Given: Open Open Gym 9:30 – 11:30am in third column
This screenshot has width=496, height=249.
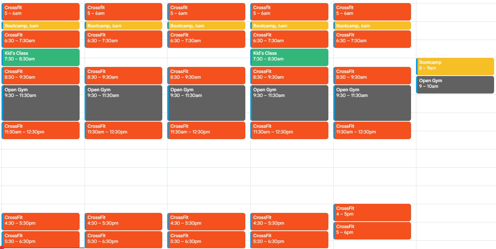Looking at the screenshot, I should click(206, 103).
